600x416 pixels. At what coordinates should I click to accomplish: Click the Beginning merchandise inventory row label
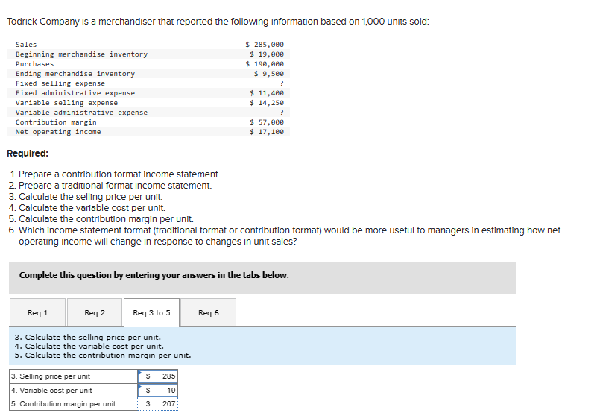pyautogui.click(x=81, y=54)
